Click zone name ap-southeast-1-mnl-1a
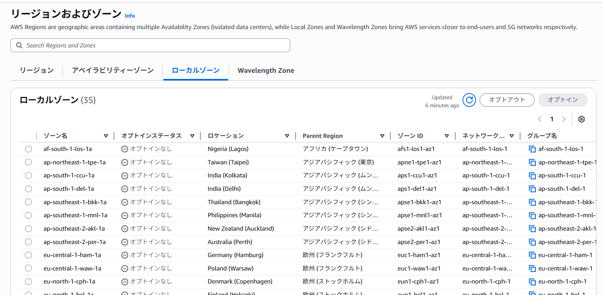This screenshot has width=603, height=295. [75, 215]
